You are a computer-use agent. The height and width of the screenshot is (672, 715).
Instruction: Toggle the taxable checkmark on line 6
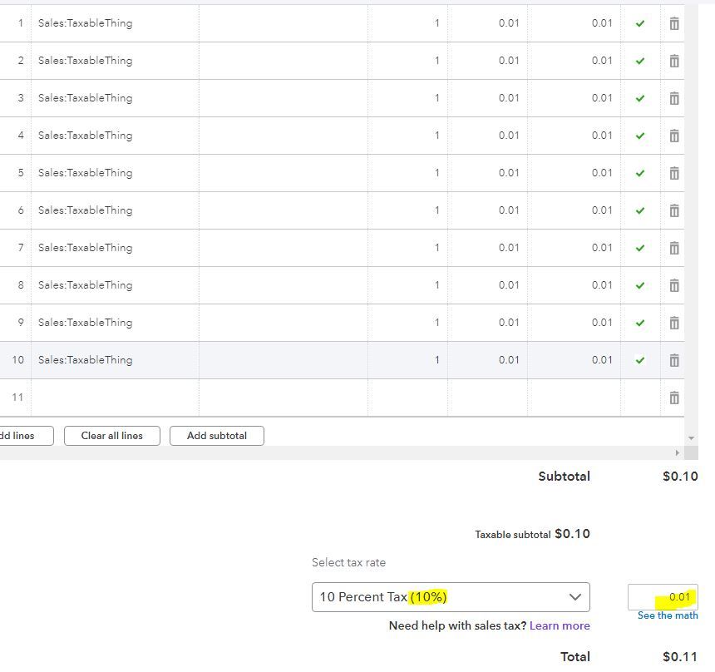click(x=640, y=210)
